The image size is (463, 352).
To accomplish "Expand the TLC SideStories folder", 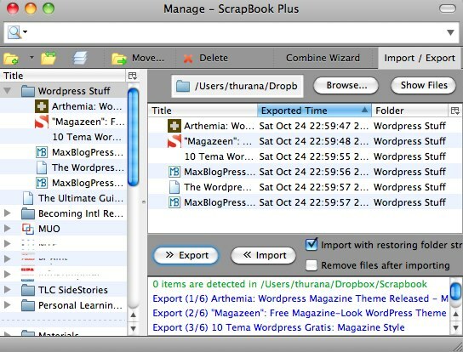I will tap(8, 290).
